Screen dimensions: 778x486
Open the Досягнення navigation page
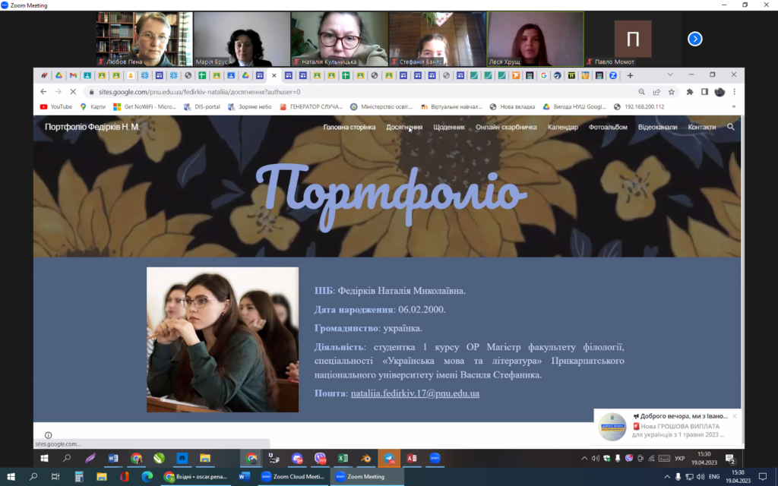click(404, 128)
